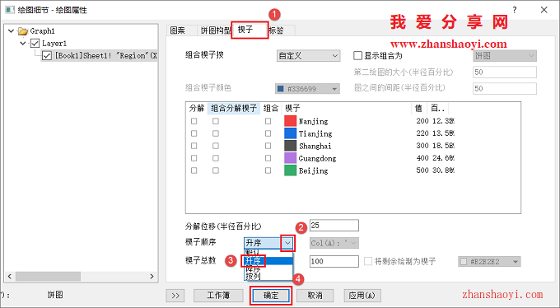Confirm with the 确定 button
Screen dimensions: 560x308
coord(271,296)
